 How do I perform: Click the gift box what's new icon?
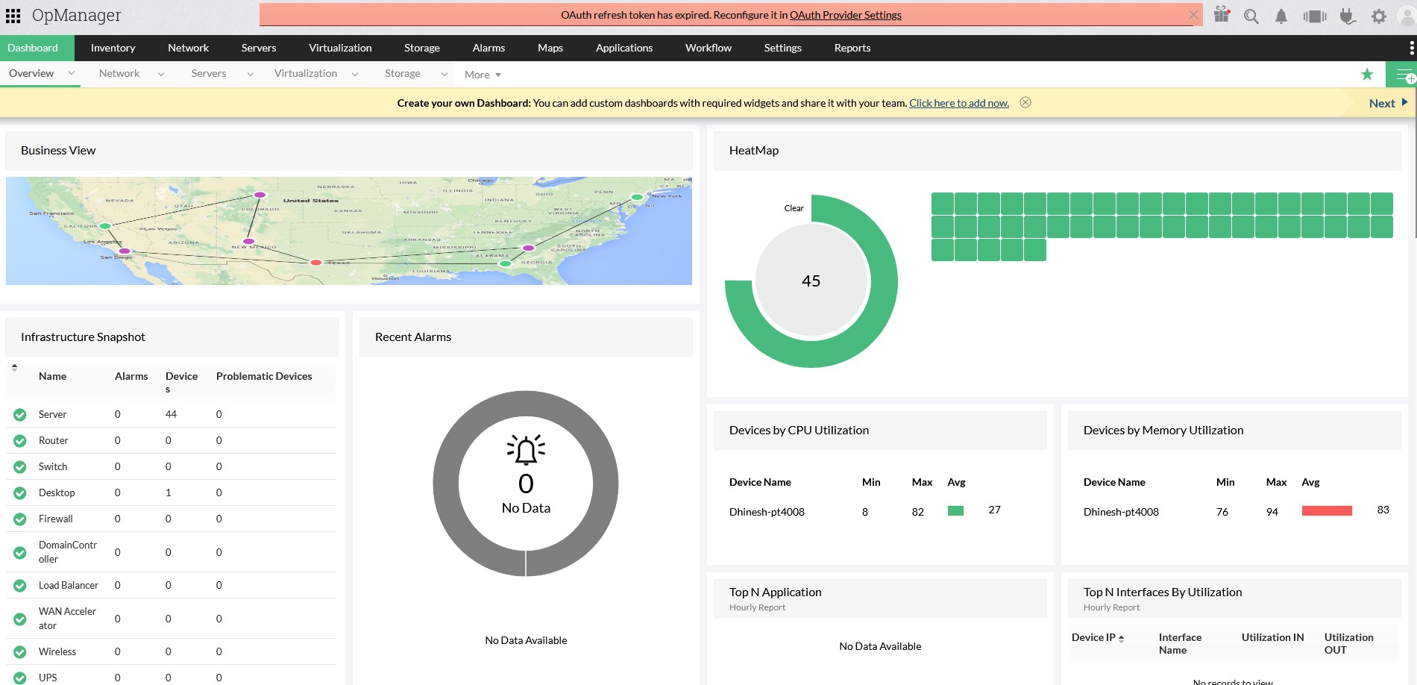1222,15
